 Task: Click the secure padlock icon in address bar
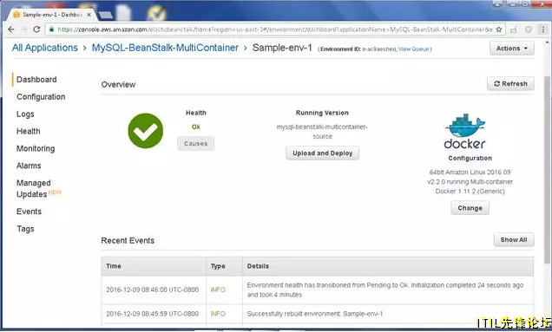(x=52, y=29)
